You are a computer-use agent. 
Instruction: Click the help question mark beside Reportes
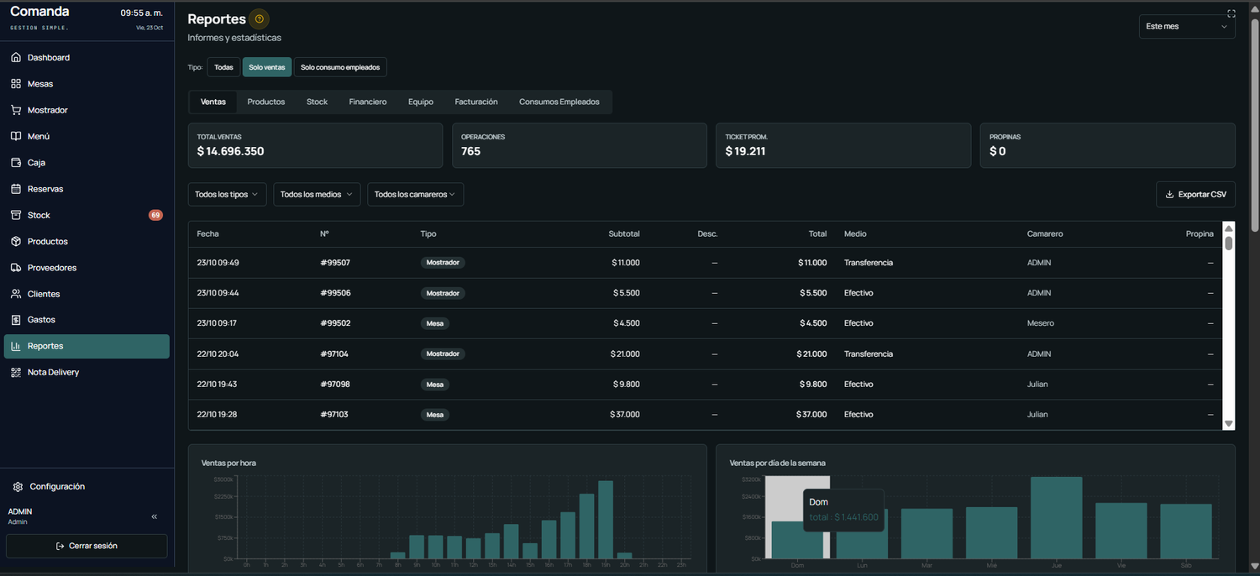[x=260, y=18]
